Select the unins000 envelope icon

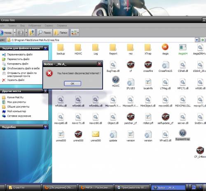96,134
